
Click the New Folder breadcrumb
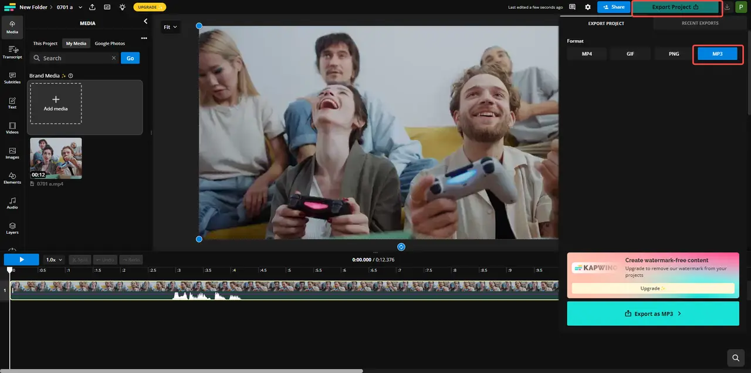coord(33,7)
